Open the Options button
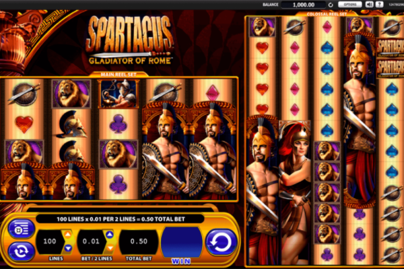This screenshot has width=404, height=269. (350, 5)
